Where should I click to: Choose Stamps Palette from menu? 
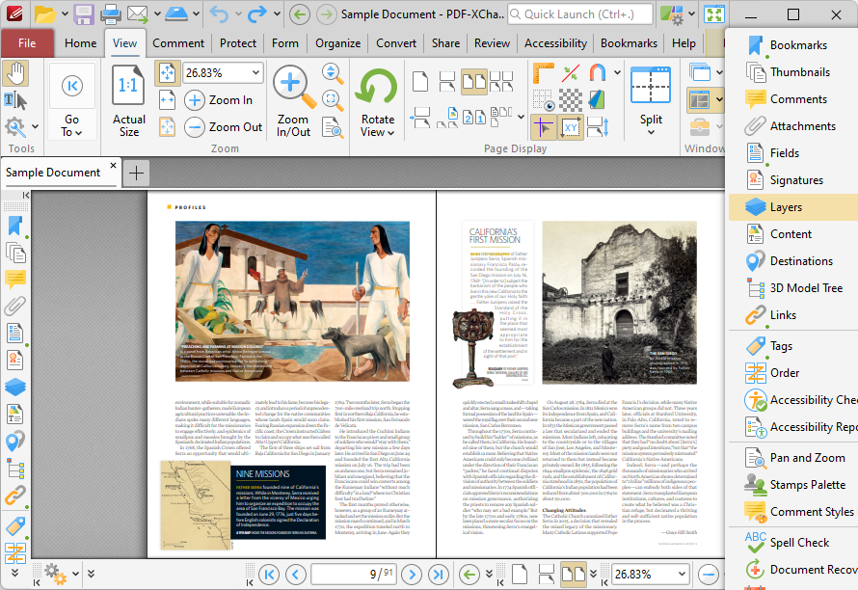click(791, 485)
